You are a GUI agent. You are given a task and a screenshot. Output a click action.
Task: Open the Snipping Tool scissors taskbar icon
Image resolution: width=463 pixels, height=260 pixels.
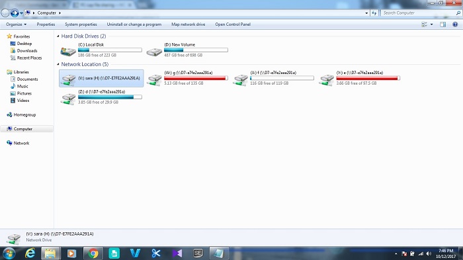click(x=156, y=253)
